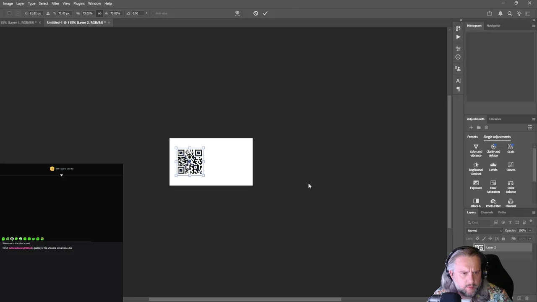Toggle the reference point checkbox in options bar
Screen dimensions: 537x302
(9, 13)
